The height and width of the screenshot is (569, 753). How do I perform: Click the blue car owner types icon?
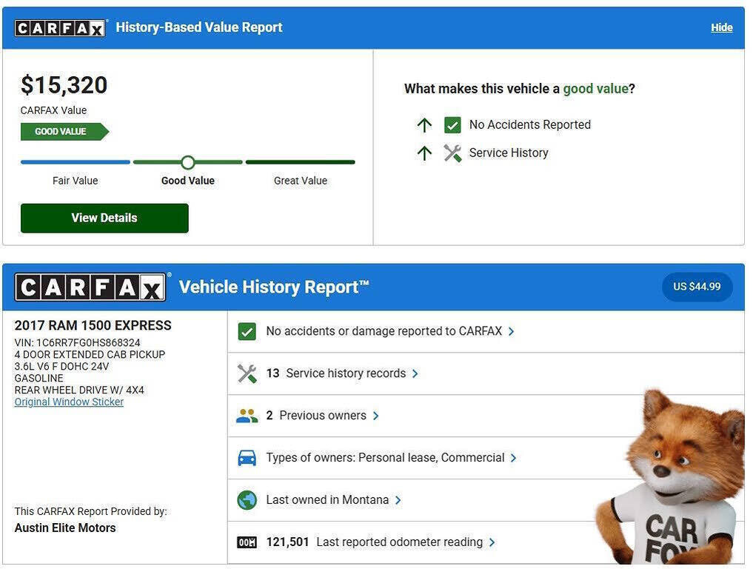pos(247,458)
